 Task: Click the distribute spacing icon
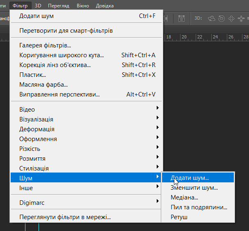coord(167,18)
